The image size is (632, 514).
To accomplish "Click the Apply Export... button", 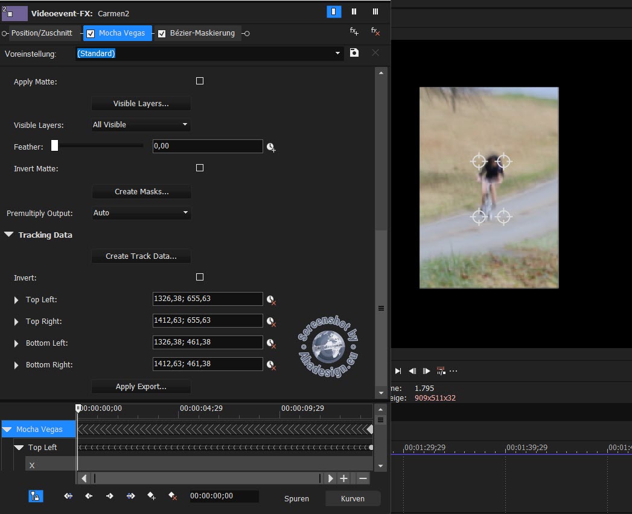I will tap(141, 387).
